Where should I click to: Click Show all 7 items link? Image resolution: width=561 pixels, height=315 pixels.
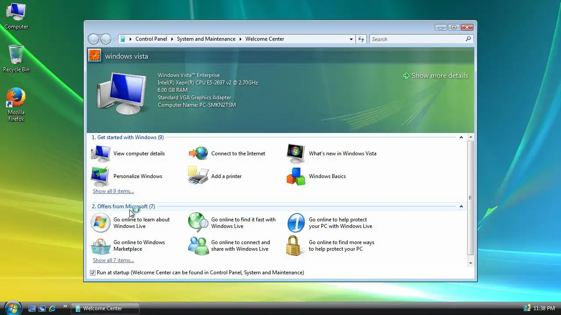coord(114,260)
